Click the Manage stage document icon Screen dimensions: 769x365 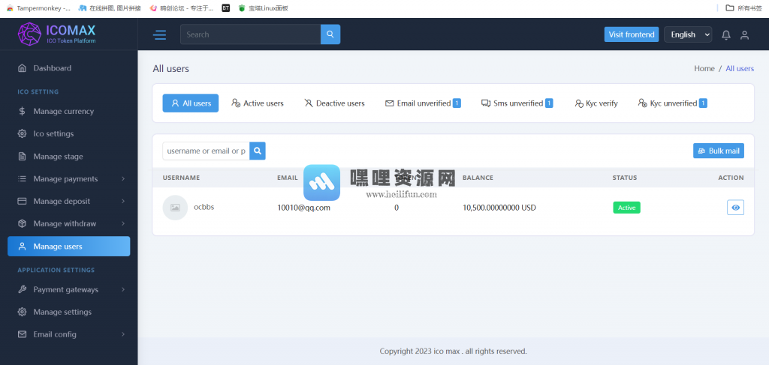pos(22,157)
